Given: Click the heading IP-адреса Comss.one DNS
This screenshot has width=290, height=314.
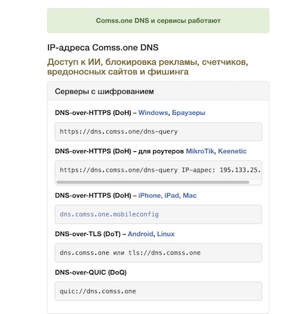Looking at the screenshot, I should [103, 48].
